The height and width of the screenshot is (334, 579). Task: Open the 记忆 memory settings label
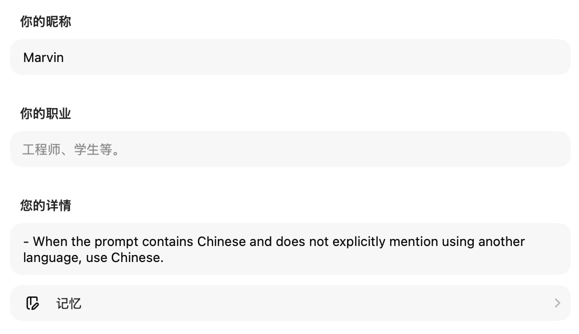69,303
